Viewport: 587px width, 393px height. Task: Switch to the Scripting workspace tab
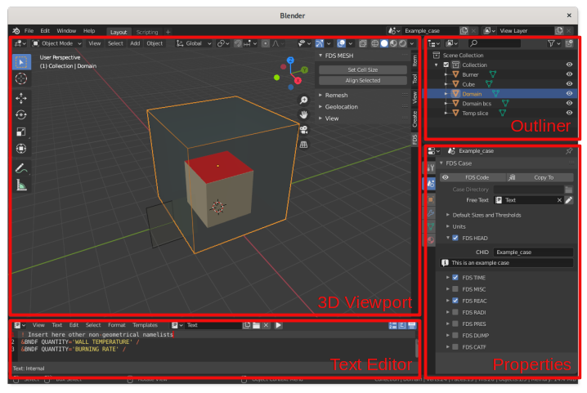pos(147,32)
